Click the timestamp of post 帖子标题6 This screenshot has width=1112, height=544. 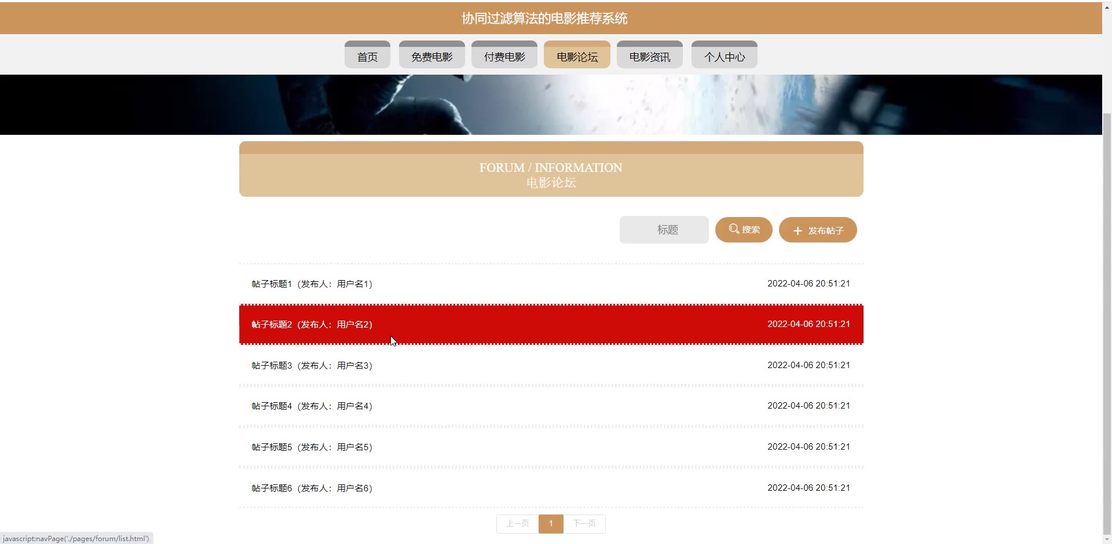tap(809, 488)
